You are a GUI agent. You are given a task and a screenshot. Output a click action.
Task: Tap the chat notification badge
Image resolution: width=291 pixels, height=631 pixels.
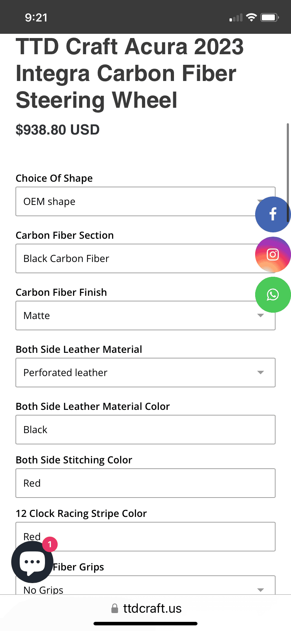coord(50,544)
